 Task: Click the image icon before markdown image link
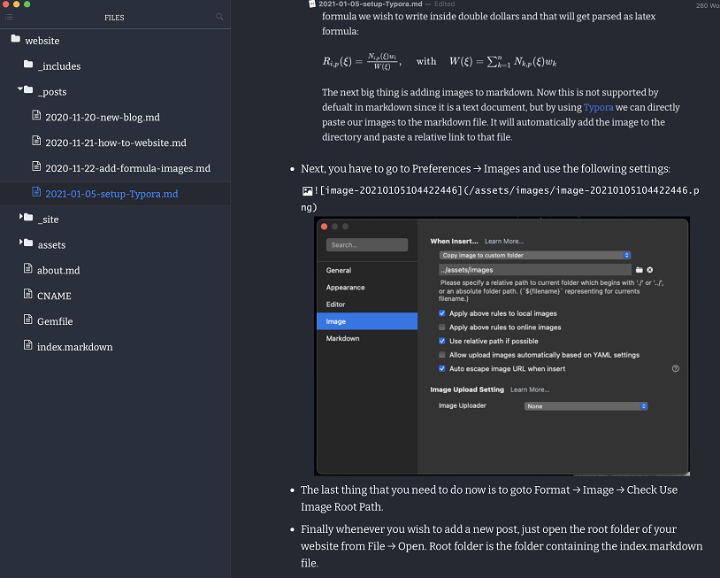[306, 190]
